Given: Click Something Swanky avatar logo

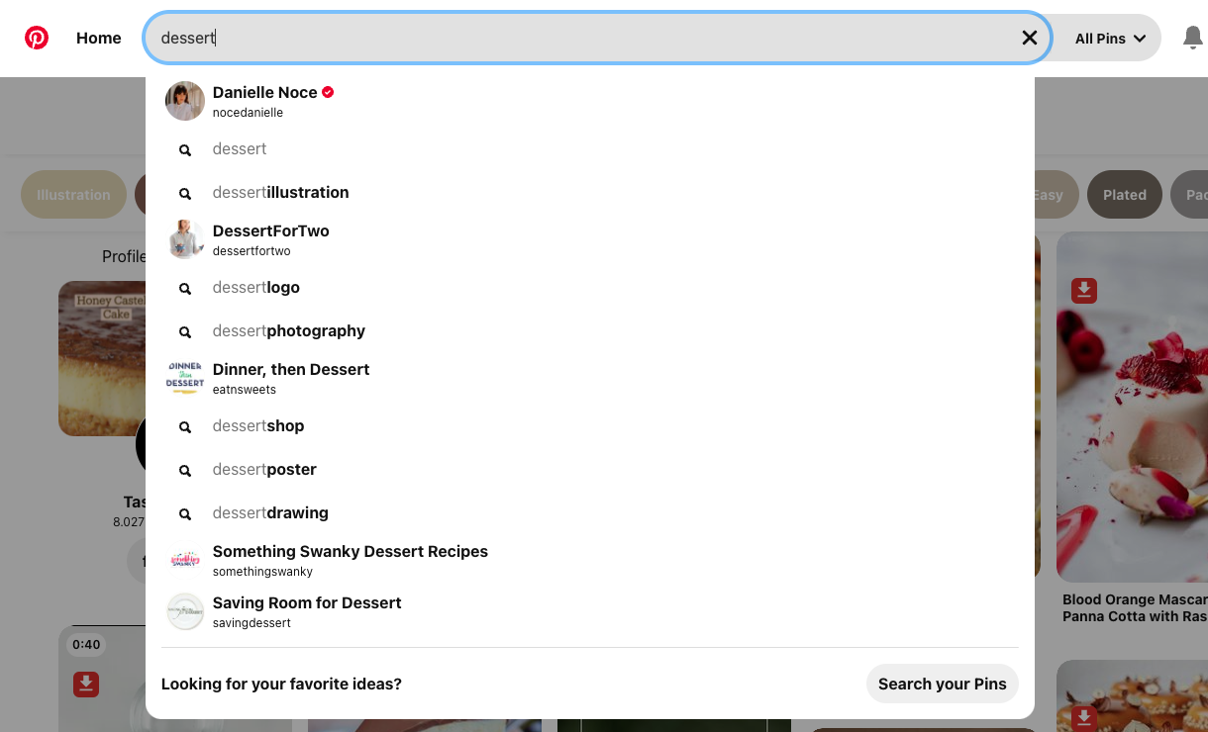Looking at the screenshot, I should click(x=185, y=560).
